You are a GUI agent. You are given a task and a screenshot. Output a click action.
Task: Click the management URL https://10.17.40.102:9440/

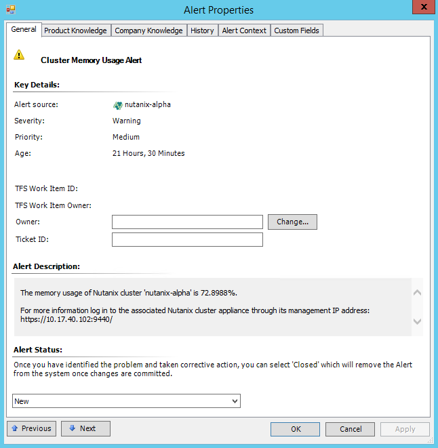click(66, 319)
